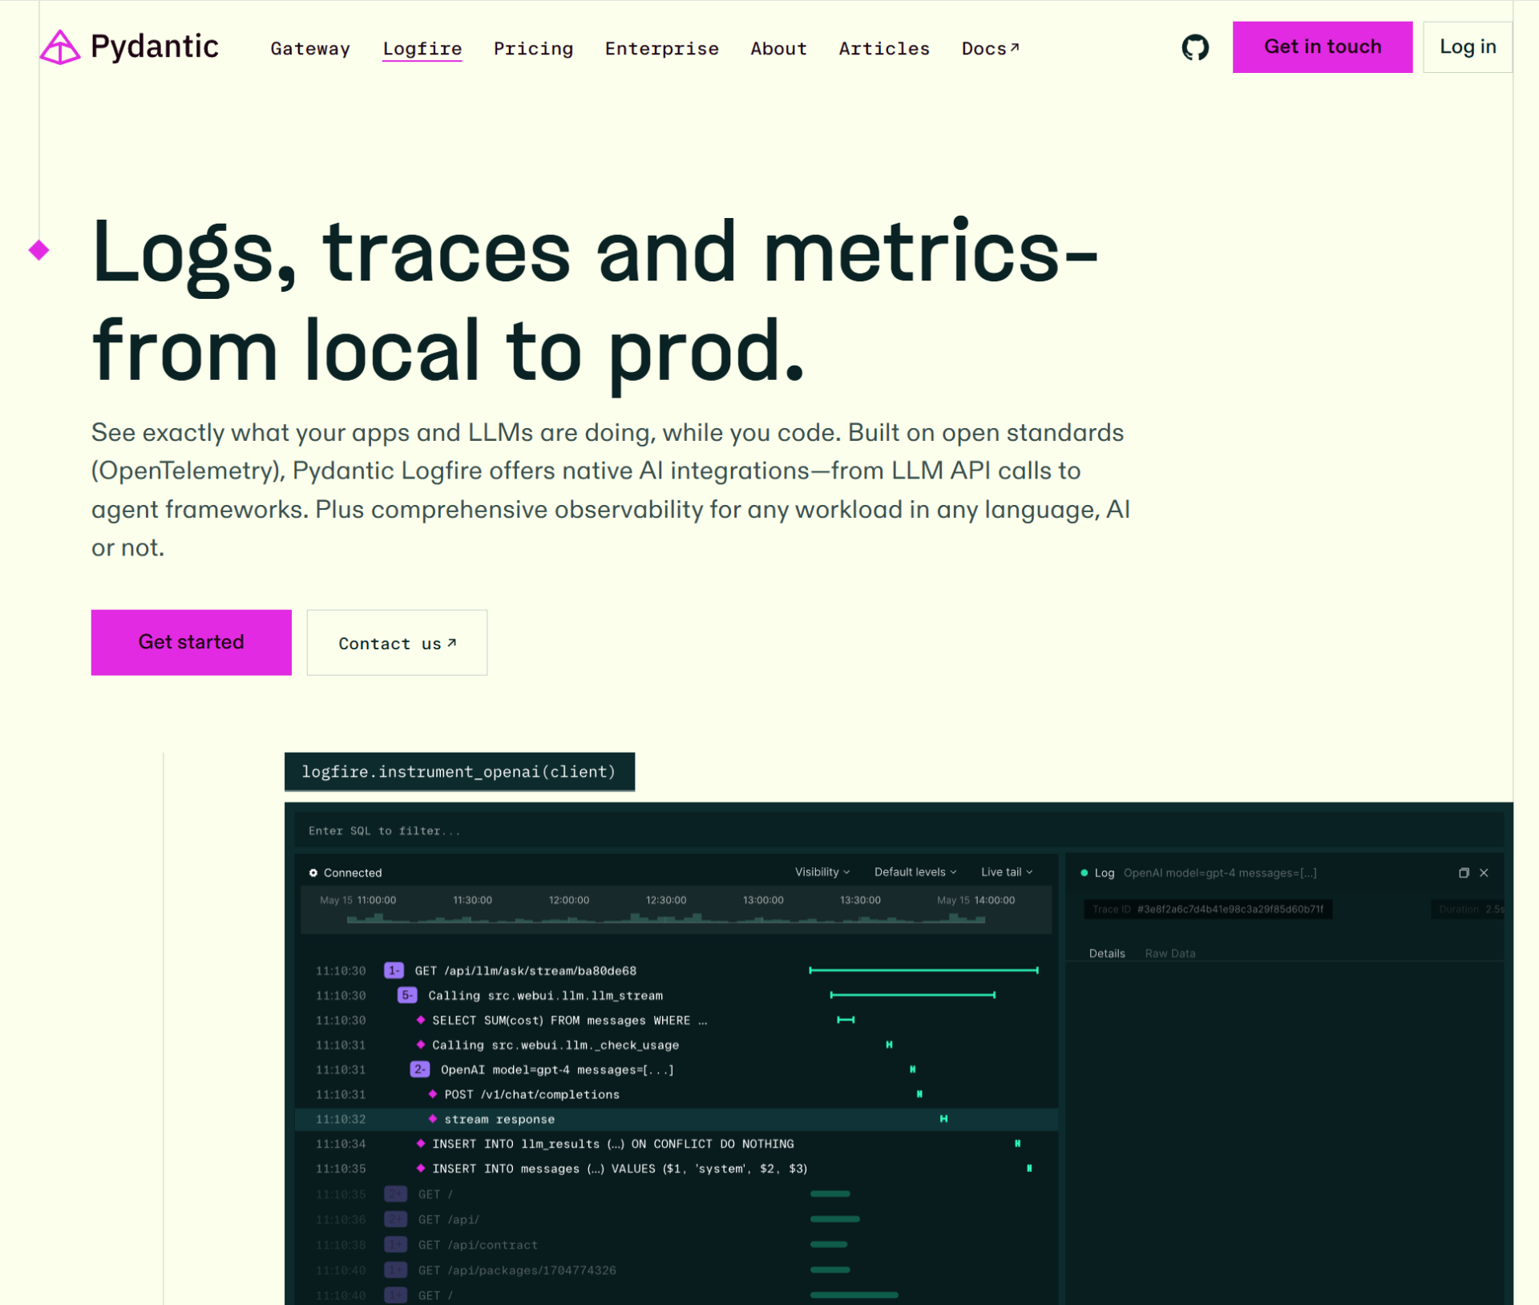
Task: Click the green Log status dot
Action: point(1084,873)
